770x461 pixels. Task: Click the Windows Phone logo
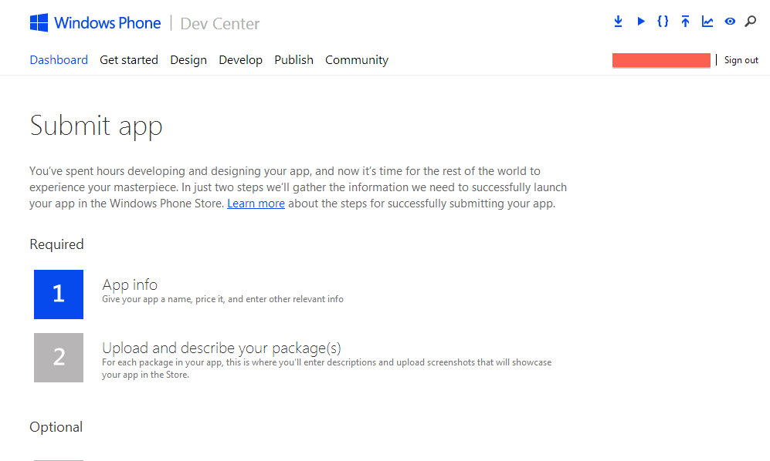click(96, 23)
